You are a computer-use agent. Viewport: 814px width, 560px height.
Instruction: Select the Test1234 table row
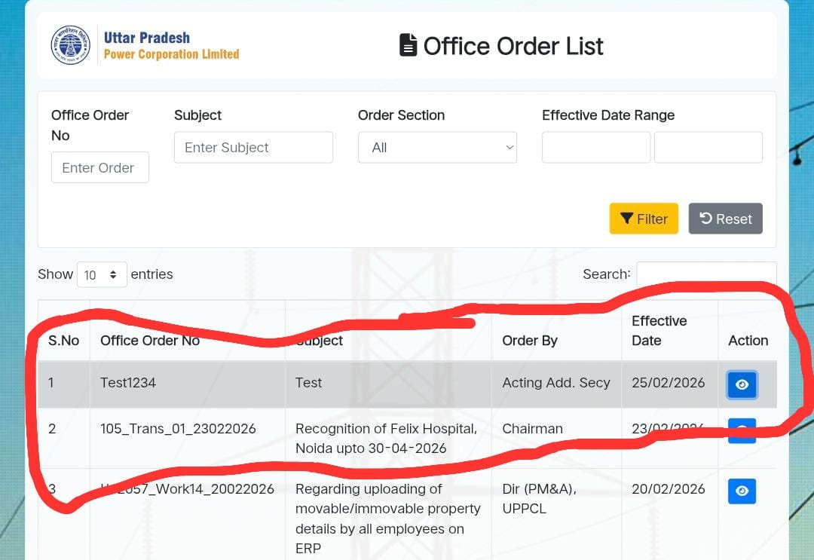(377, 383)
